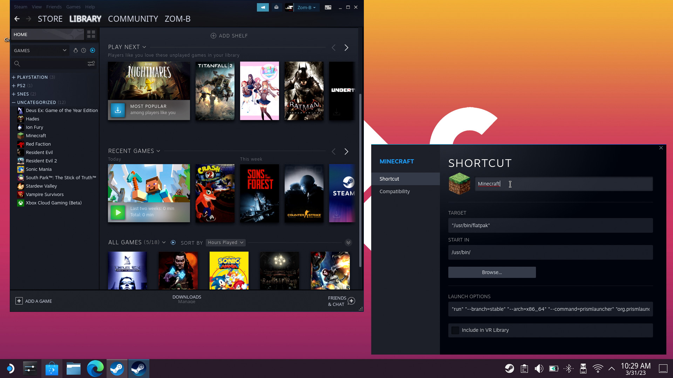Expand the Sort By Hours Played dropdown
This screenshot has width=673, height=378.
point(225,242)
